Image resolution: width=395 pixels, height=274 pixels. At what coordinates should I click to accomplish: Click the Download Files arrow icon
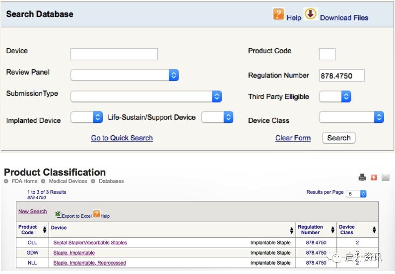click(311, 14)
